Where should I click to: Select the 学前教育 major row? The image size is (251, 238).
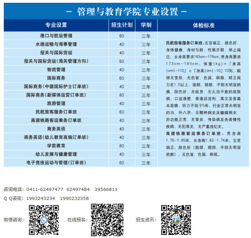(56, 146)
